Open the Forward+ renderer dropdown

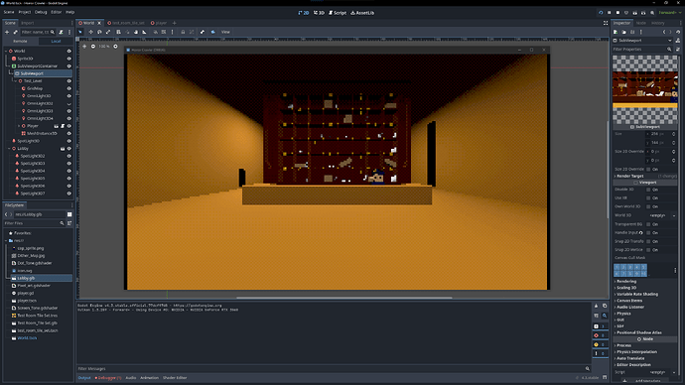pyautogui.click(x=670, y=13)
